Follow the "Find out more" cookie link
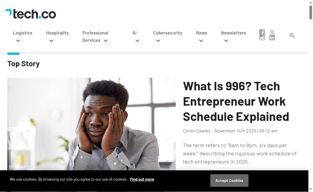 142,179
